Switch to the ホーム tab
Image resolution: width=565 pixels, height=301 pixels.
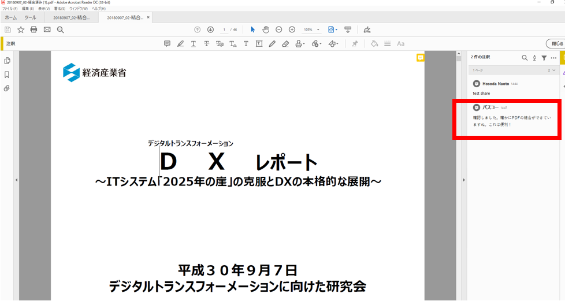11,17
